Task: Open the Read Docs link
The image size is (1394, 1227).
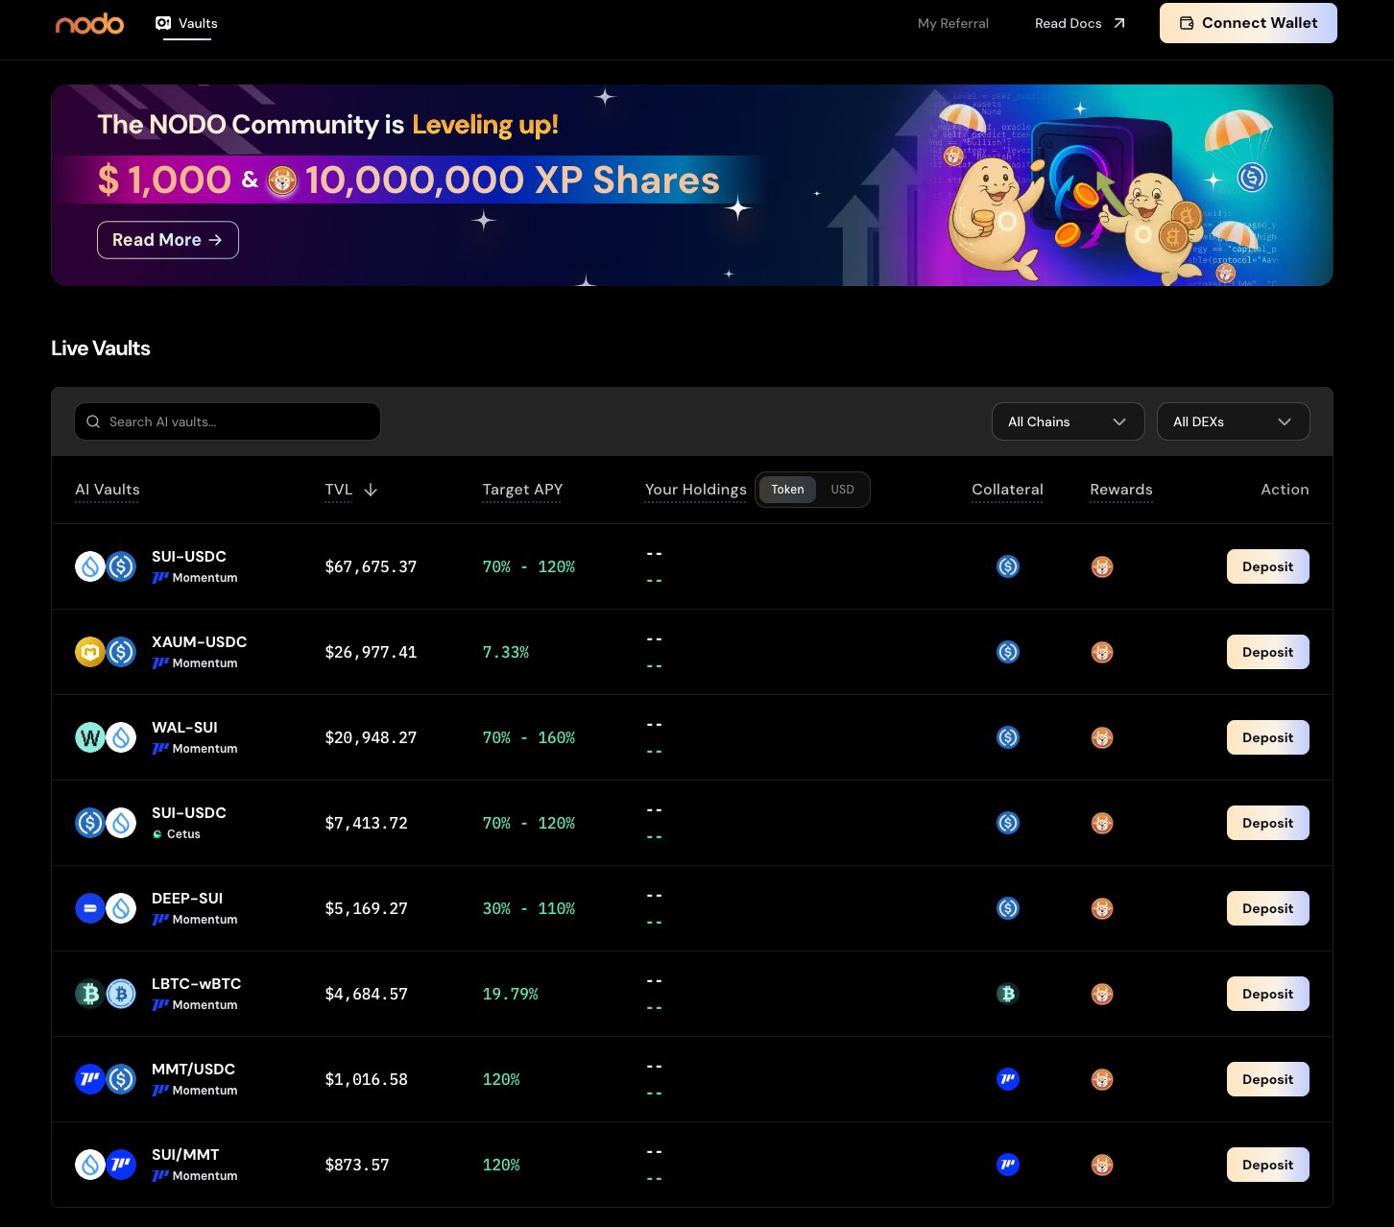Action: pos(1080,23)
